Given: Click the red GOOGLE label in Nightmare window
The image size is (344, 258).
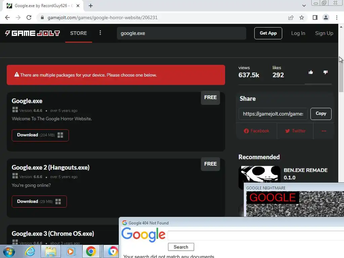Looking at the screenshot, I should click(272, 198).
